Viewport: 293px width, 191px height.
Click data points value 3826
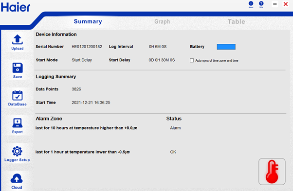pos(76,89)
